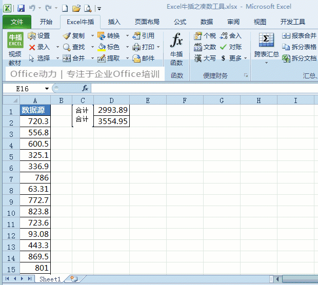Select column D header
The image size is (318, 285).
[111, 100]
